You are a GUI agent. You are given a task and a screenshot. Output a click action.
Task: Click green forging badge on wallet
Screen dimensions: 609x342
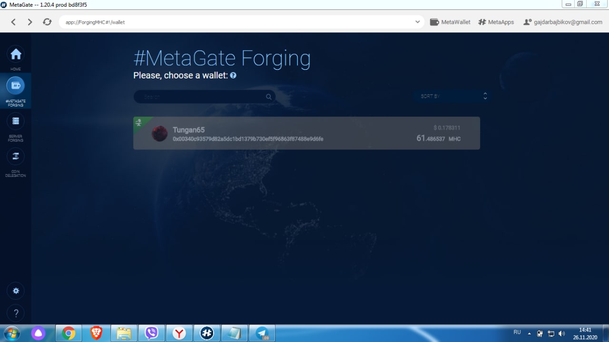point(139,122)
